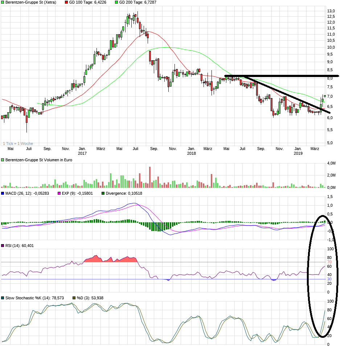The image size is (341, 348).
Task: Click the 2,0M volume axis label
Action: click(x=331, y=175)
